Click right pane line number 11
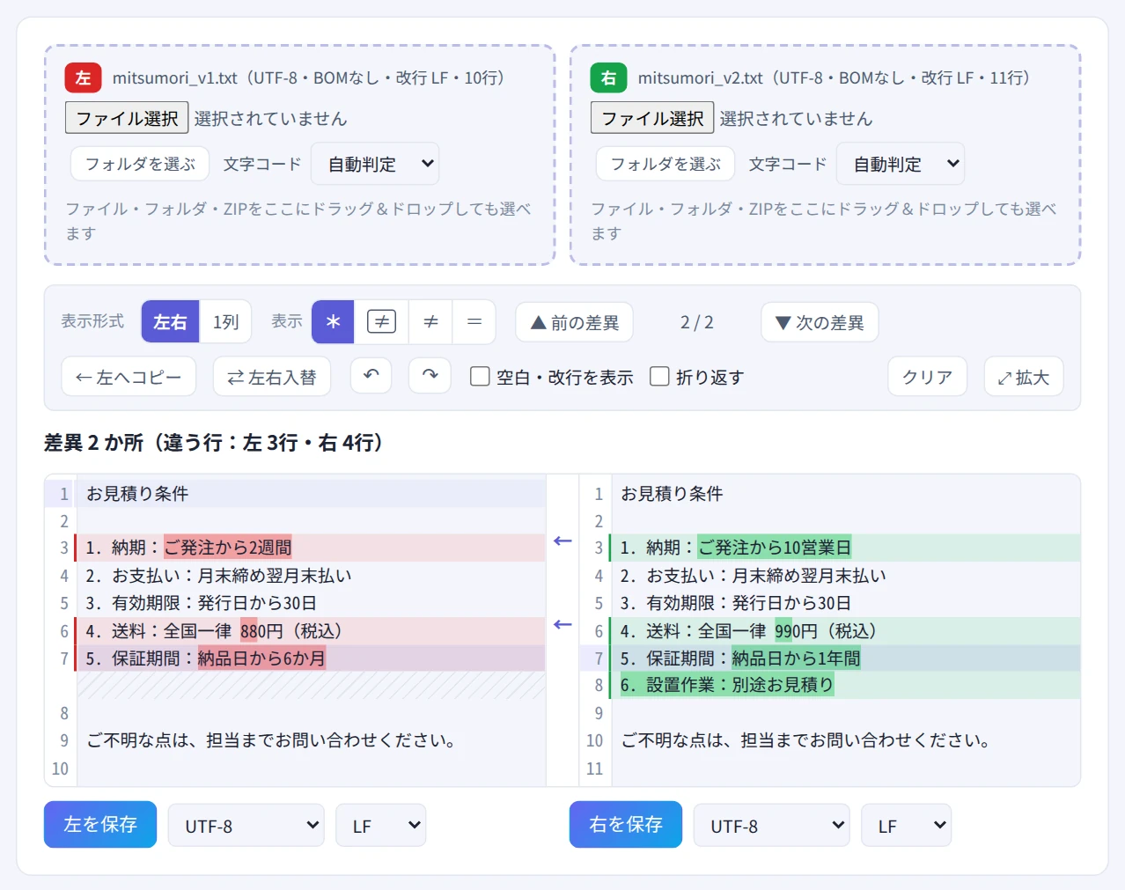 (595, 769)
